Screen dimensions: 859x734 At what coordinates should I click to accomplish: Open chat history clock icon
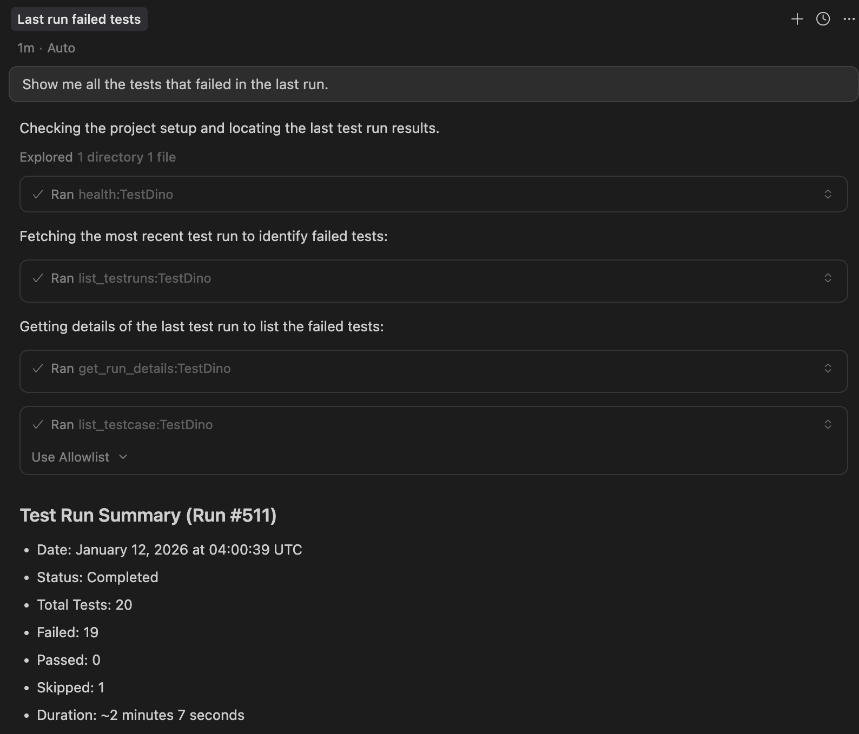(x=823, y=19)
